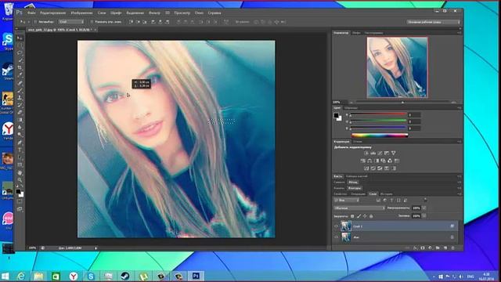Hide the Слой 1 layer eye icon

click(x=336, y=226)
